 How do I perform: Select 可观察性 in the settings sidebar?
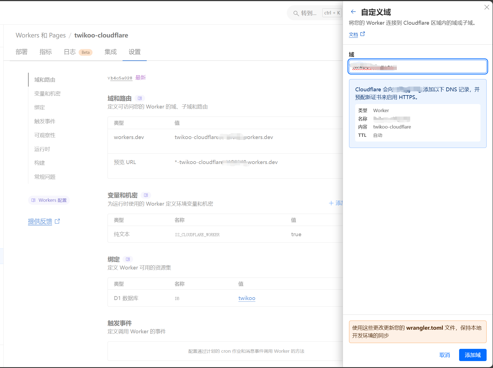(45, 135)
